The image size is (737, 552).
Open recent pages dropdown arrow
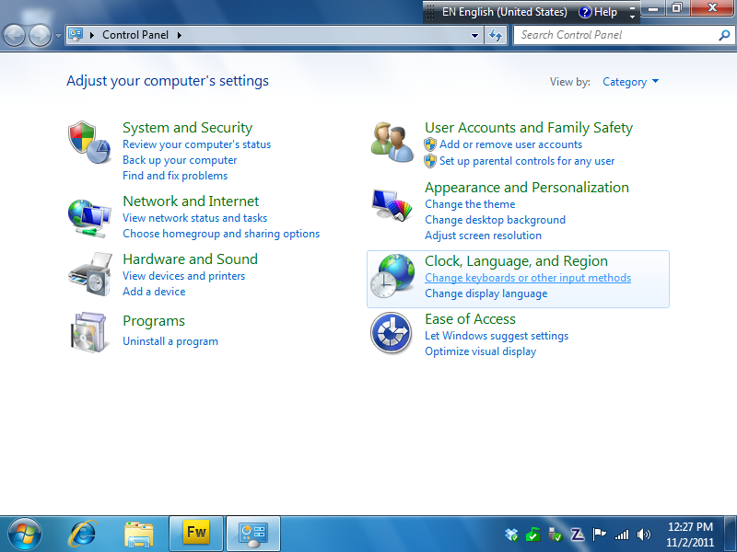[58, 35]
